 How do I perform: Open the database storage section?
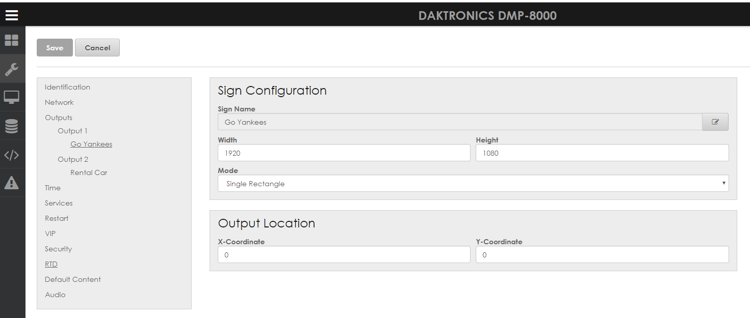pyautogui.click(x=11, y=125)
